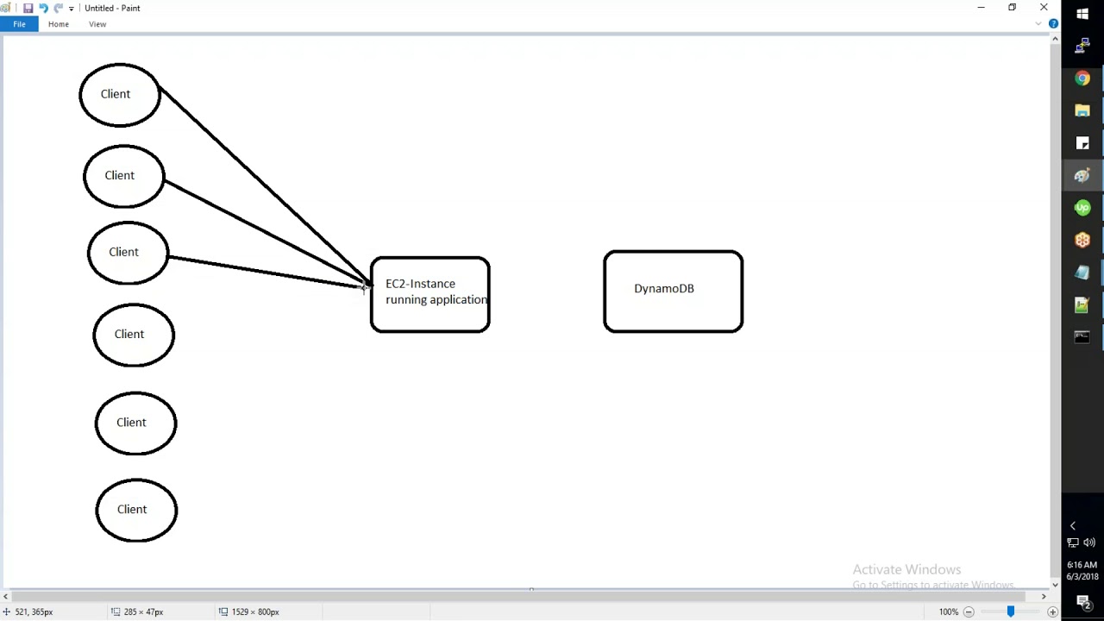Screen dimensions: 1104x621
Task: Click the Undo arrow icon
Action: 43,8
